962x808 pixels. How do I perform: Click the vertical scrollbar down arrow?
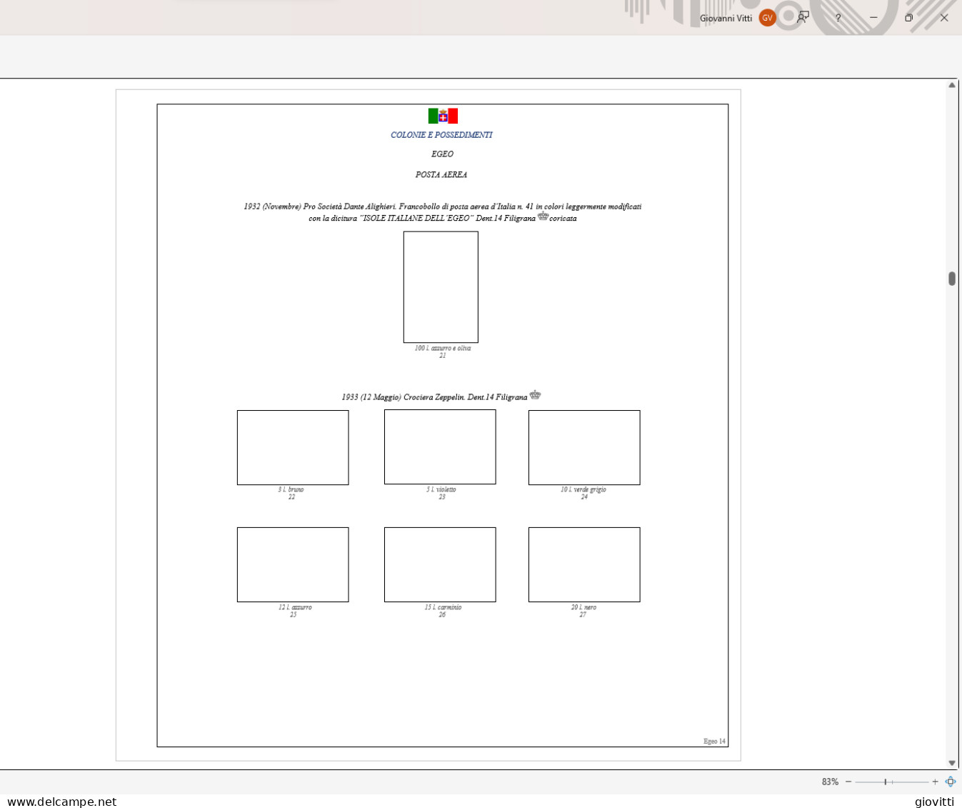pyautogui.click(x=952, y=763)
